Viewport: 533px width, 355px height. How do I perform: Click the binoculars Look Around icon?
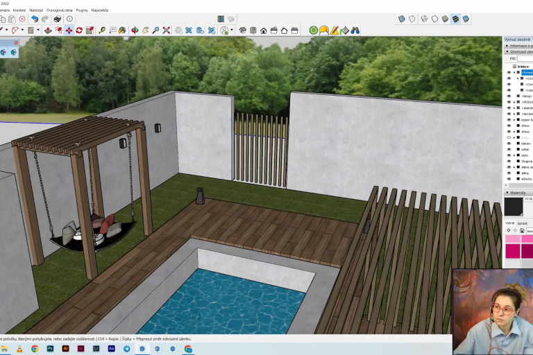pos(355,31)
